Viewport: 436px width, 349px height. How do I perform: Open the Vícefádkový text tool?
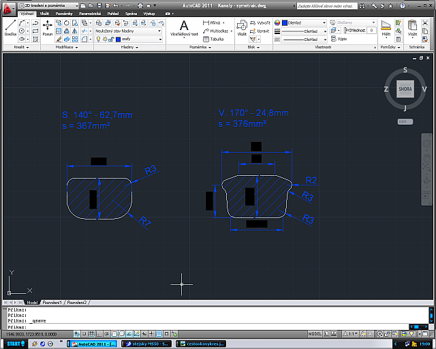coord(184,28)
